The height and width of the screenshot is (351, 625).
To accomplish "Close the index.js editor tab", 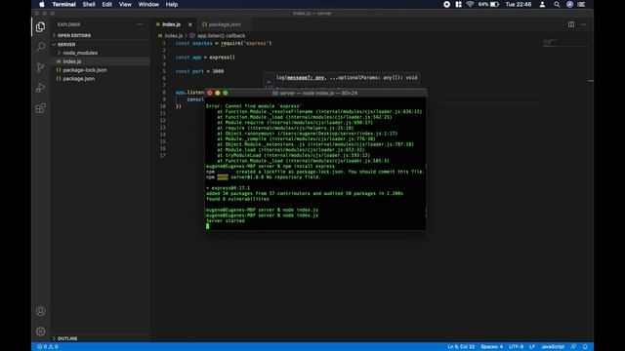I will 190,24.
